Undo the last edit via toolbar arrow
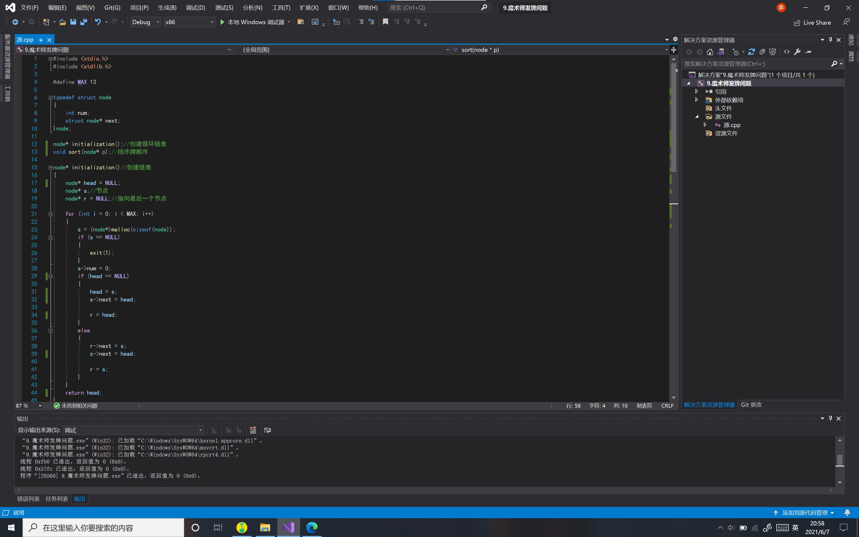Viewport: 859px width, 537px height. tap(98, 22)
